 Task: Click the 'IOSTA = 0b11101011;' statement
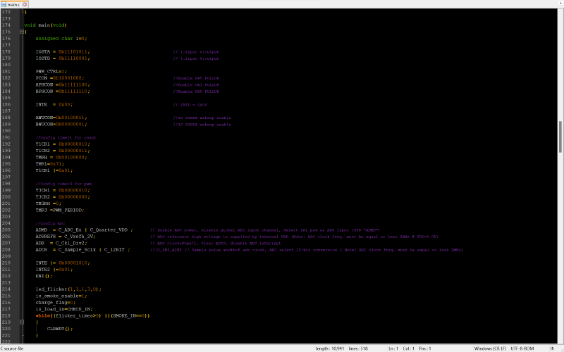coord(63,51)
